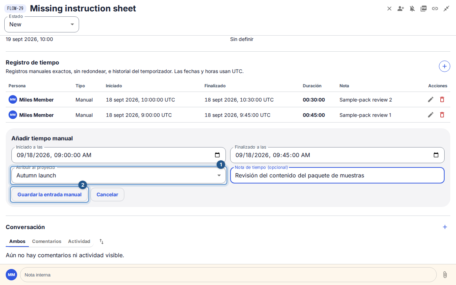Click the Cancelar button
Viewport: 456px width, 285px height.
point(107,195)
